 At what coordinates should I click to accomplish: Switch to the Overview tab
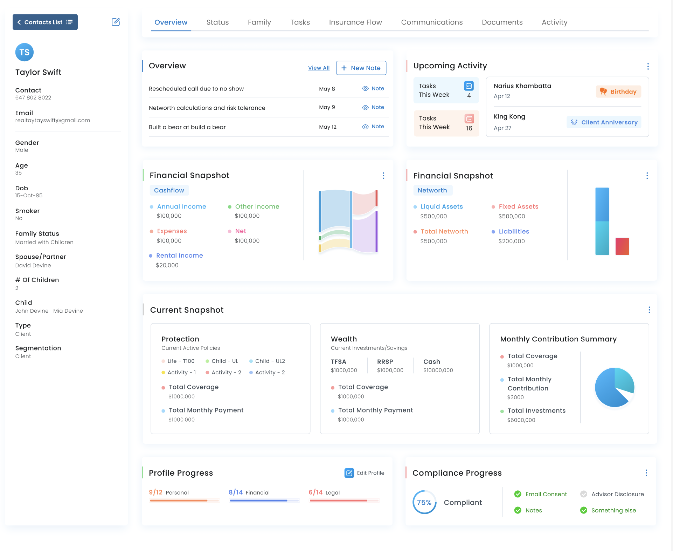(x=171, y=22)
